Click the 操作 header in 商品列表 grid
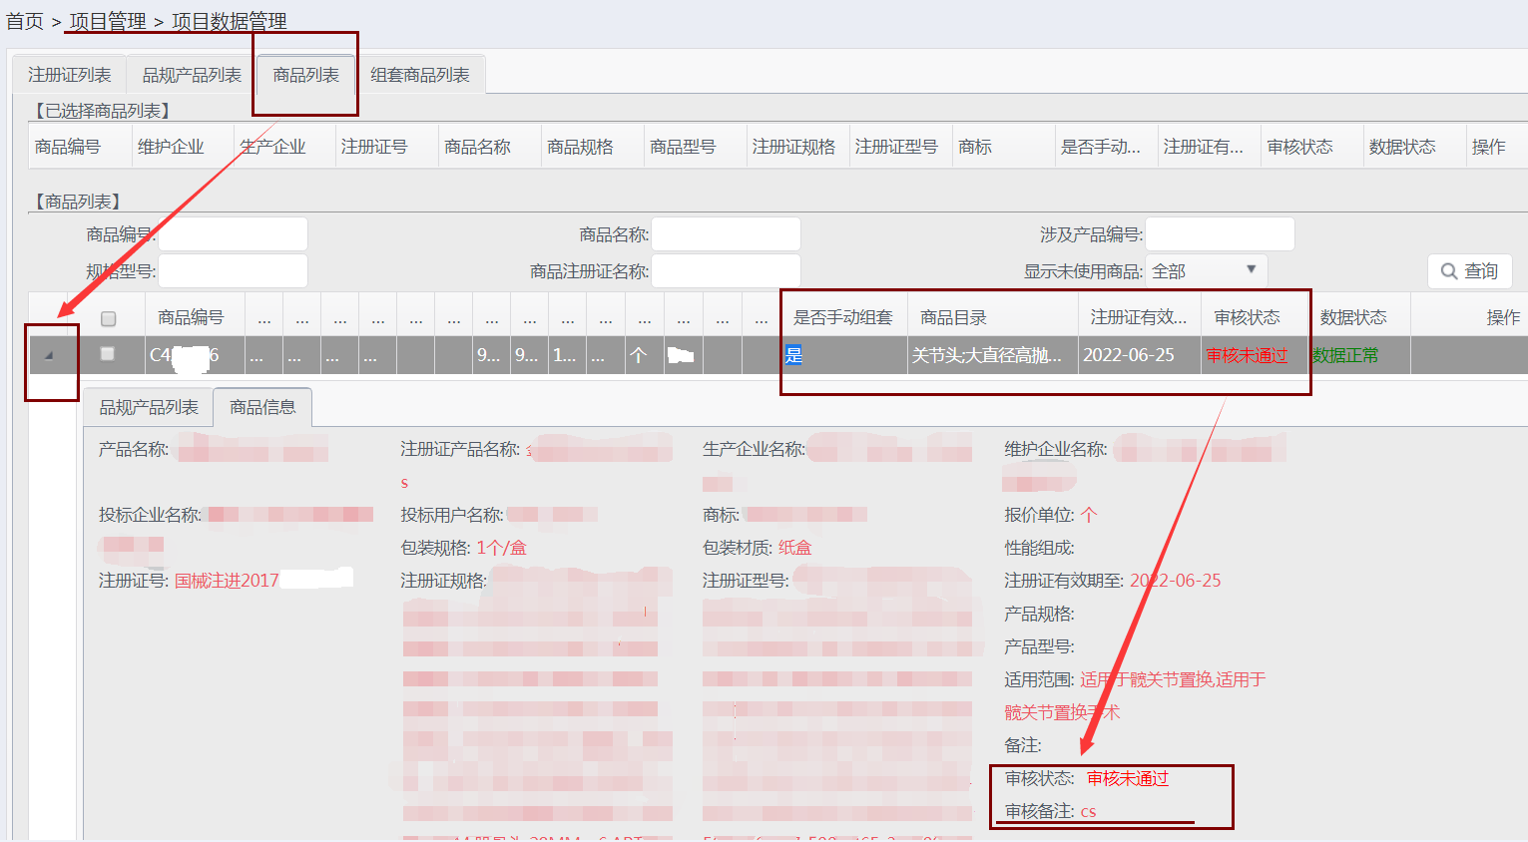Image resolution: width=1528 pixels, height=842 pixels. point(1503,317)
